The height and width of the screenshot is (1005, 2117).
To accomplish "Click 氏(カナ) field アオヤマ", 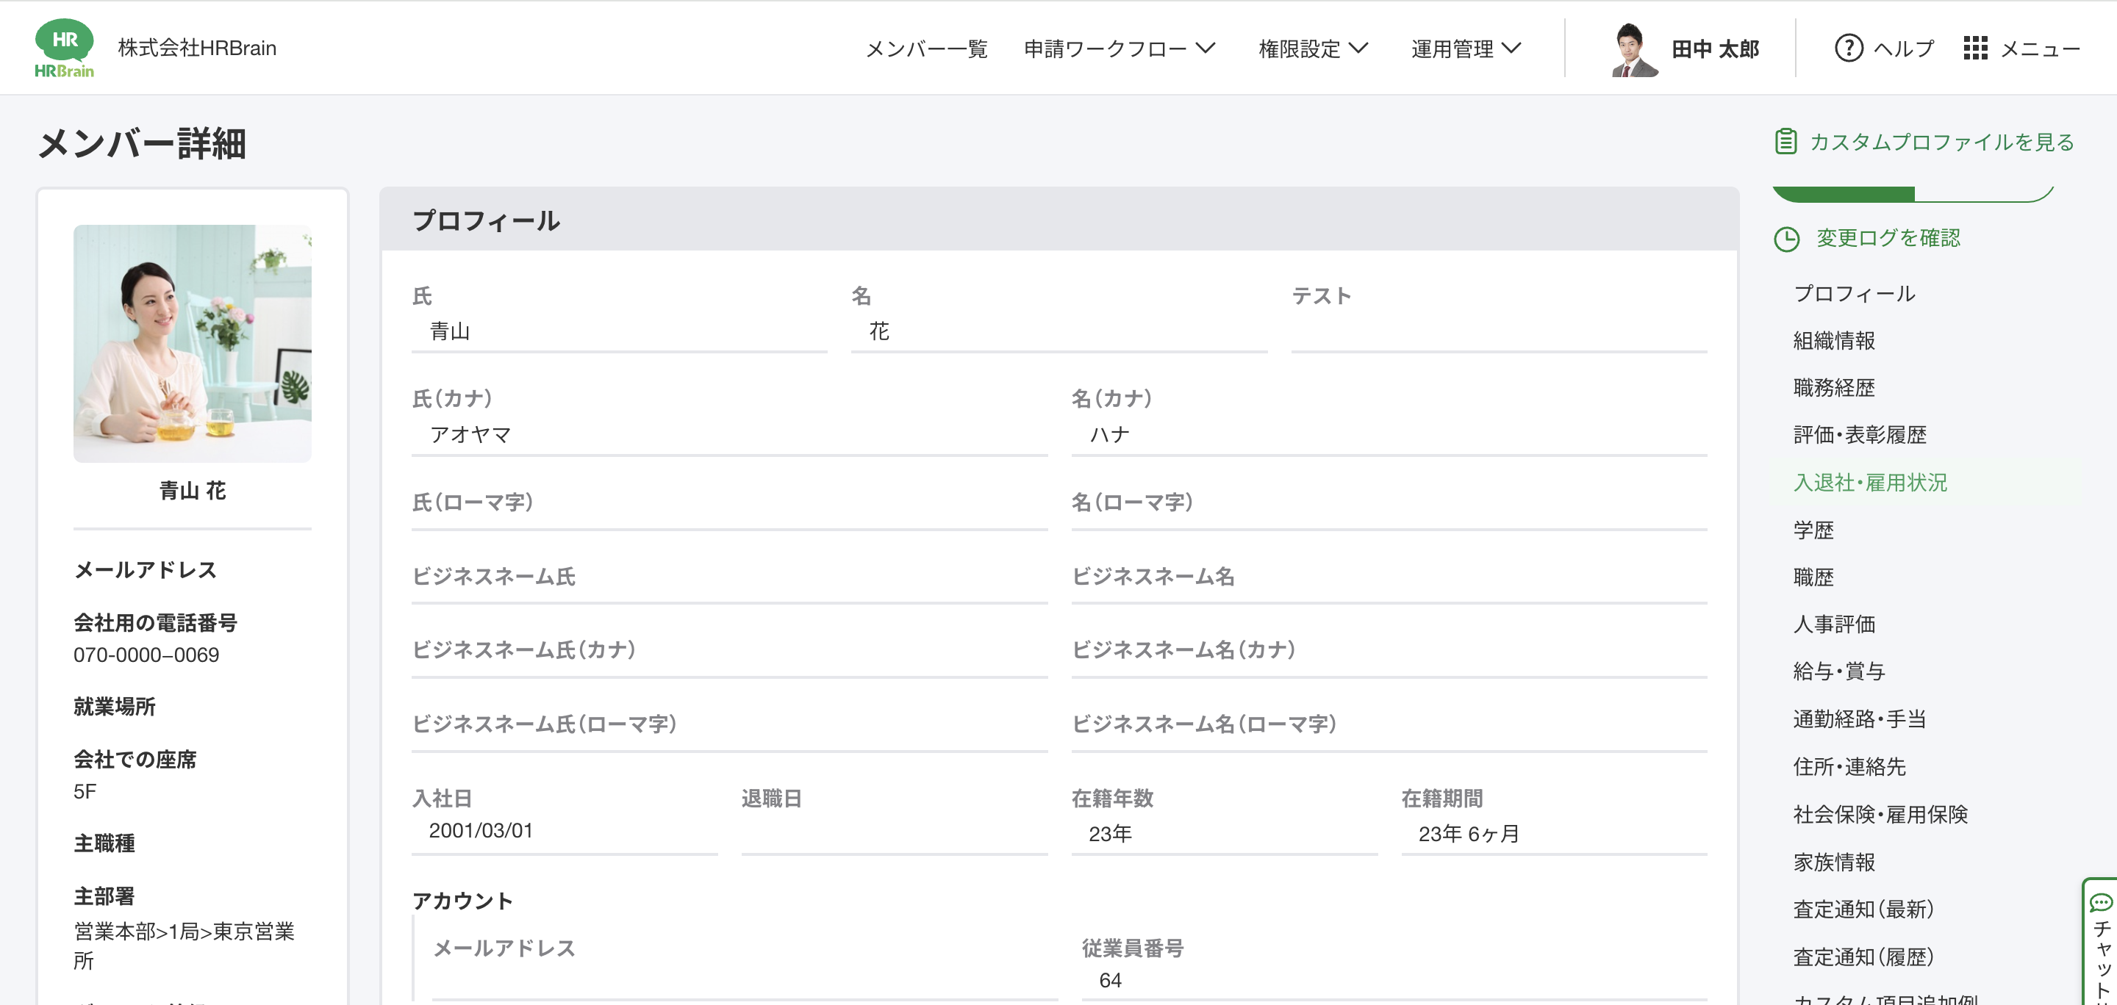I will (730, 435).
